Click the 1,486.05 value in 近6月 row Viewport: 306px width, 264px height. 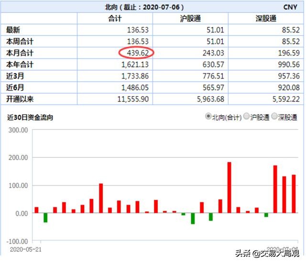click(135, 88)
